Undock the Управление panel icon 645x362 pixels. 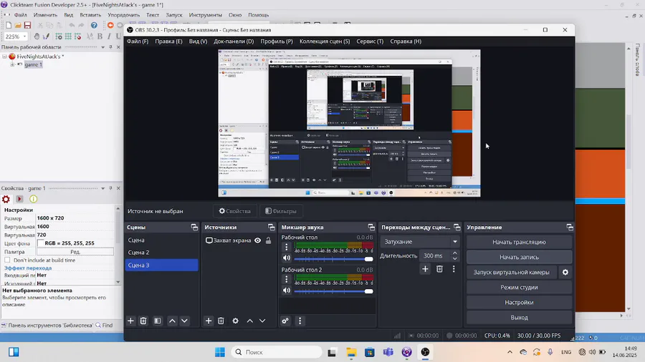click(x=570, y=228)
